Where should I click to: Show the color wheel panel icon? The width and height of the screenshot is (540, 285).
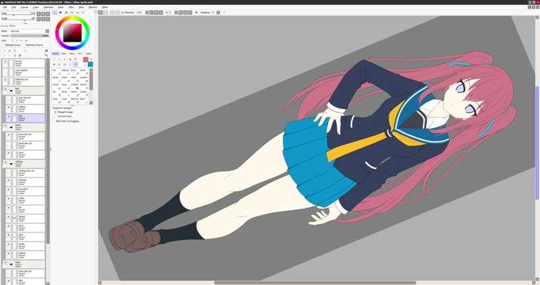point(55,12)
